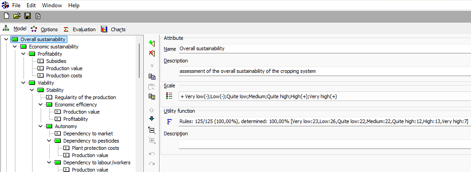Open the Help menu

click(74, 5)
